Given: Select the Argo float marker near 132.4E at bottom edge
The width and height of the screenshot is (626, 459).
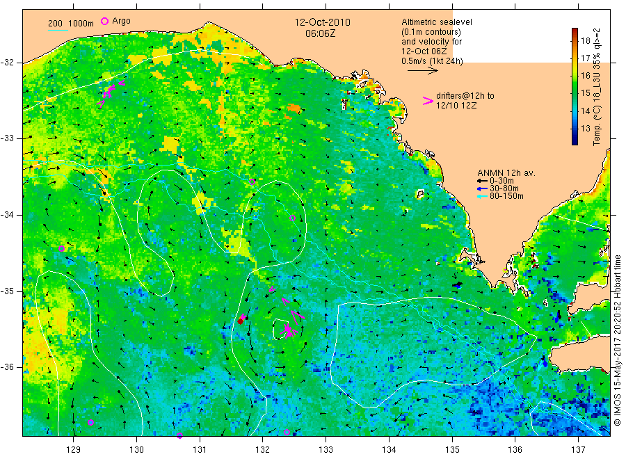Looking at the screenshot, I should (x=287, y=433).
